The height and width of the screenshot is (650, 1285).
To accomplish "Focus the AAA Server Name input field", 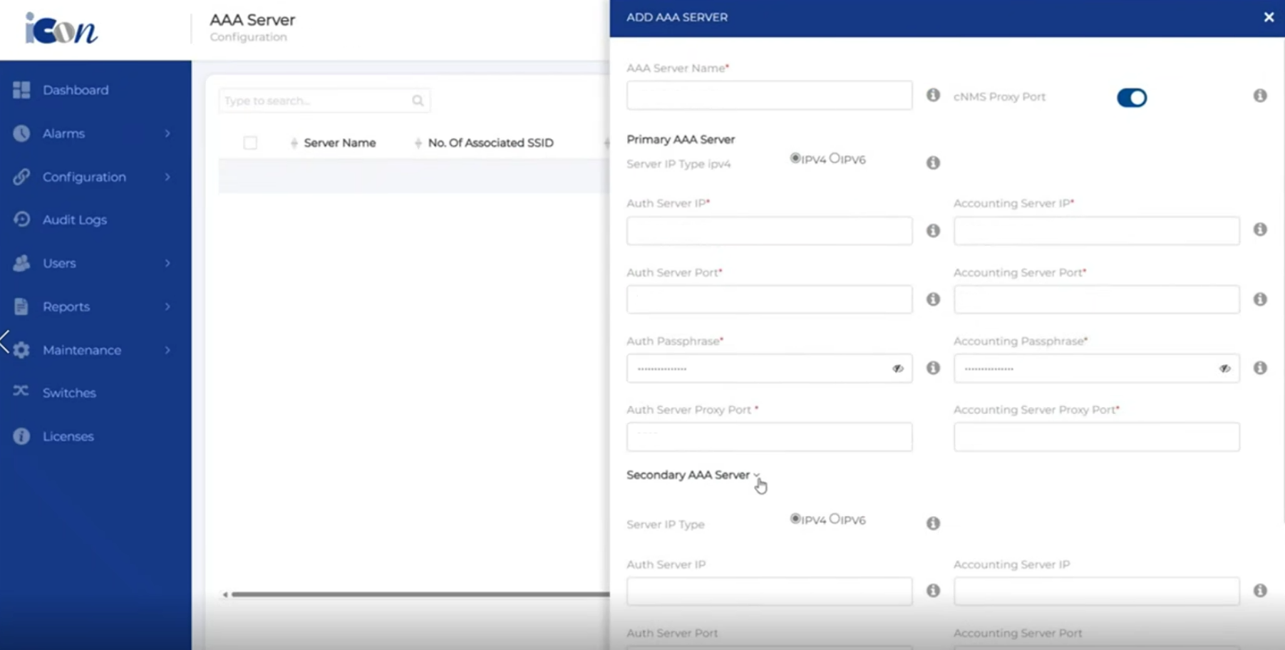I will coord(768,96).
